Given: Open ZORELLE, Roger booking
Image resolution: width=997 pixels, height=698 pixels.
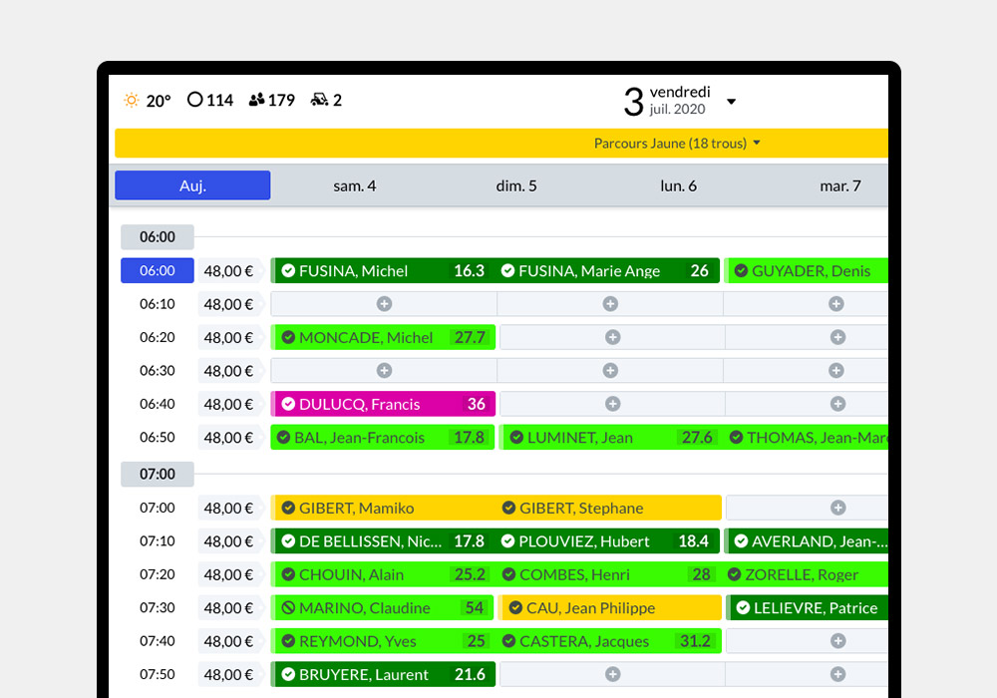Looking at the screenshot, I should 805,574.
